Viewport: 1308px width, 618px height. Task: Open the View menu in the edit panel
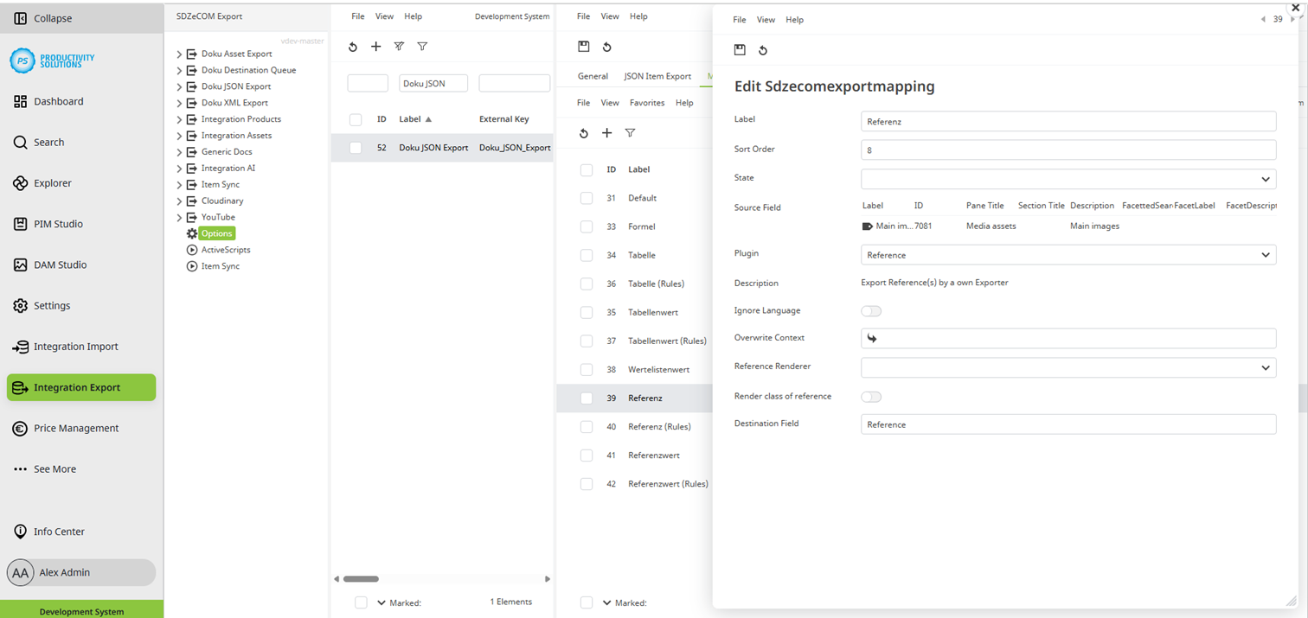[x=766, y=19]
